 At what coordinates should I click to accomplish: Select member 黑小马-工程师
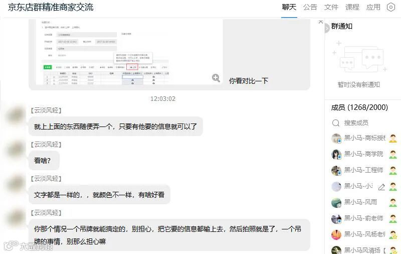pyautogui.click(x=363, y=170)
